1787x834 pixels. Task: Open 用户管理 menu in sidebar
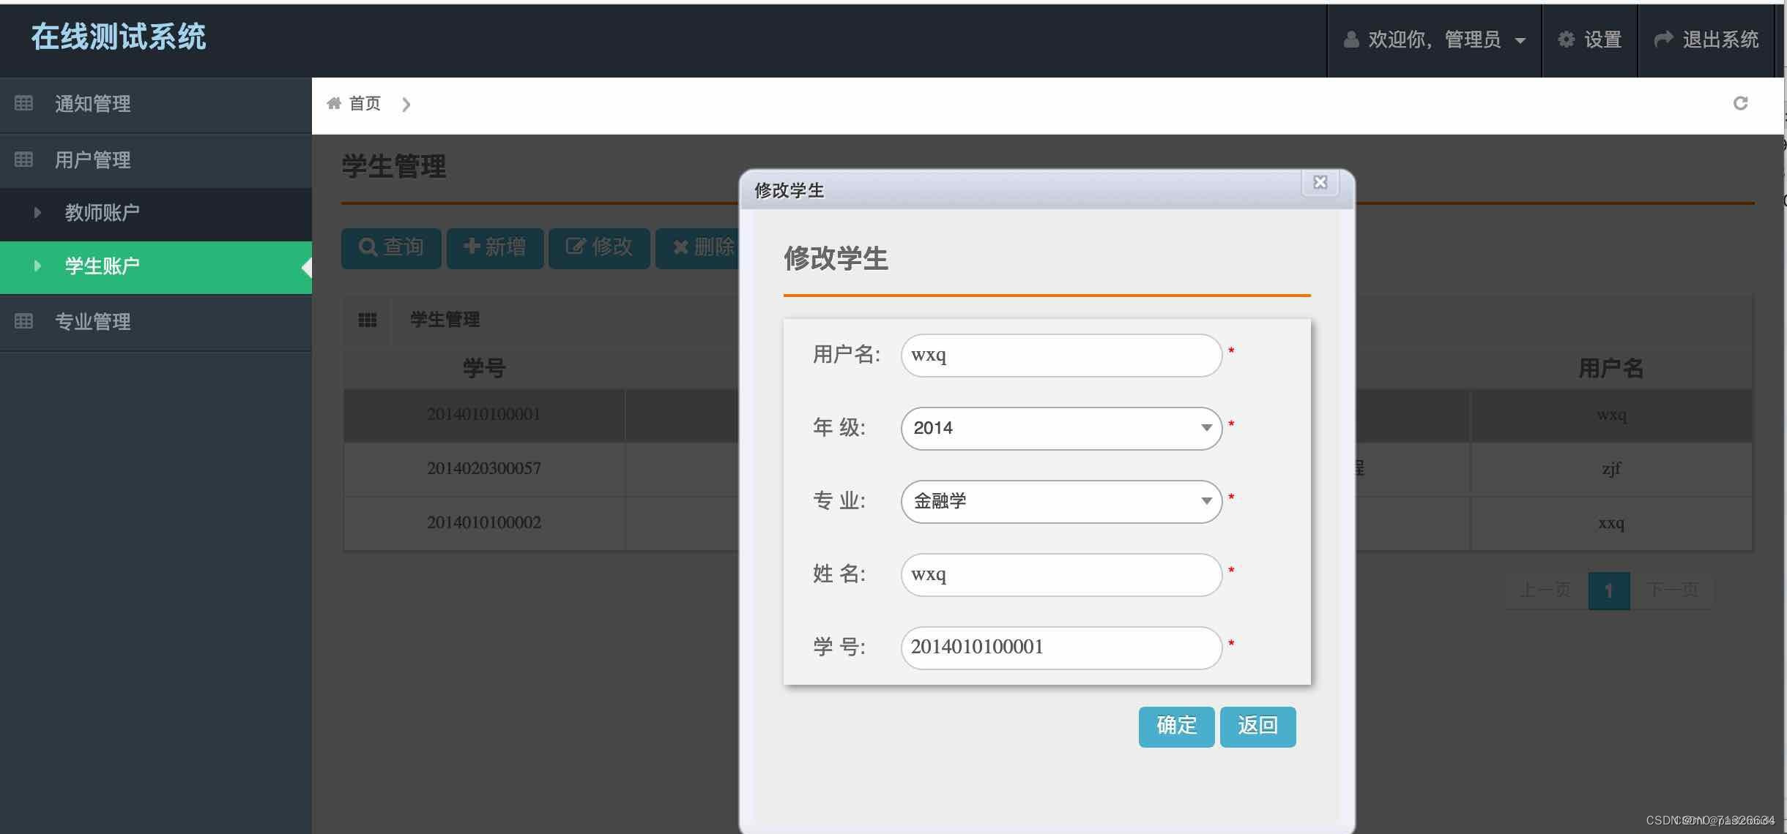tap(156, 160)
